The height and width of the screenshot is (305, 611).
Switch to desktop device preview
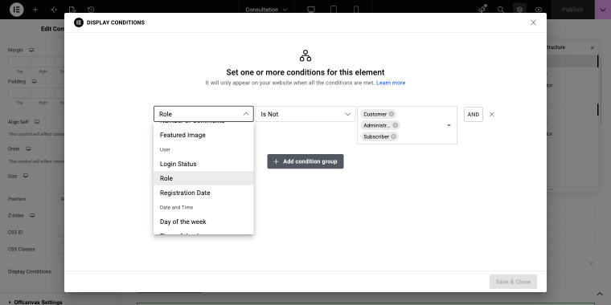311,10
